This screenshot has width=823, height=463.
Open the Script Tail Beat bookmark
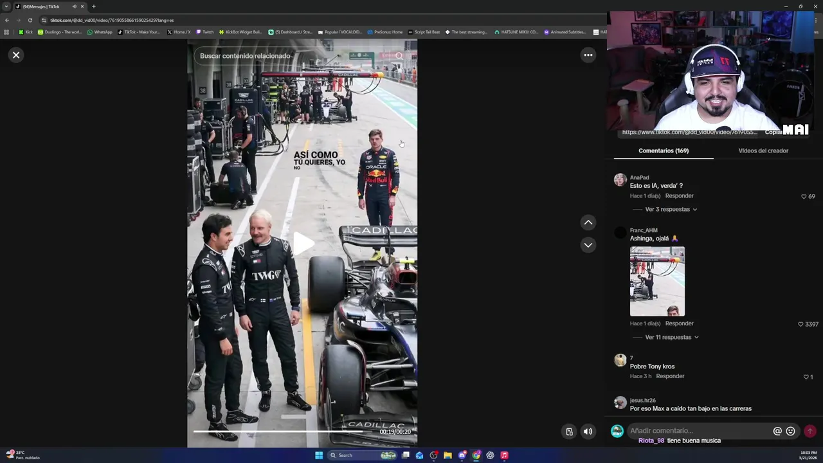[x=424, y=32]
